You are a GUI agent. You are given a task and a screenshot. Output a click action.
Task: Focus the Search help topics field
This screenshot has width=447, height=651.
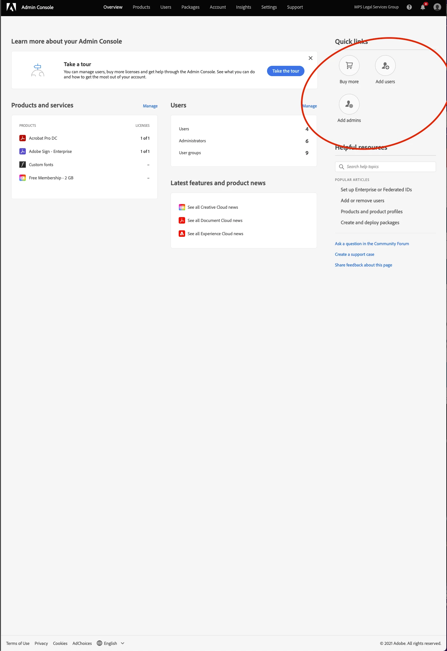385,167
